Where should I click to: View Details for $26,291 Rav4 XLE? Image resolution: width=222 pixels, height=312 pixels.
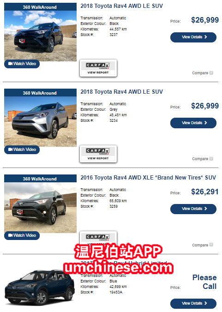tap(193, 209)
